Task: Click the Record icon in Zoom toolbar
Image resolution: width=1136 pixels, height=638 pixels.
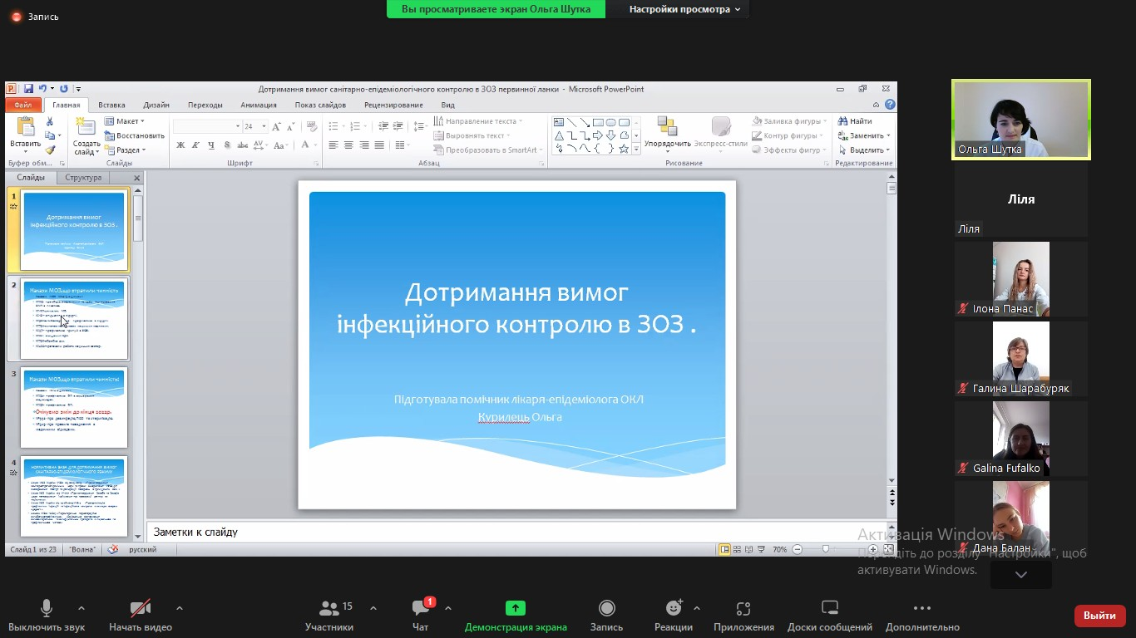Action: [x=607, y=609]
